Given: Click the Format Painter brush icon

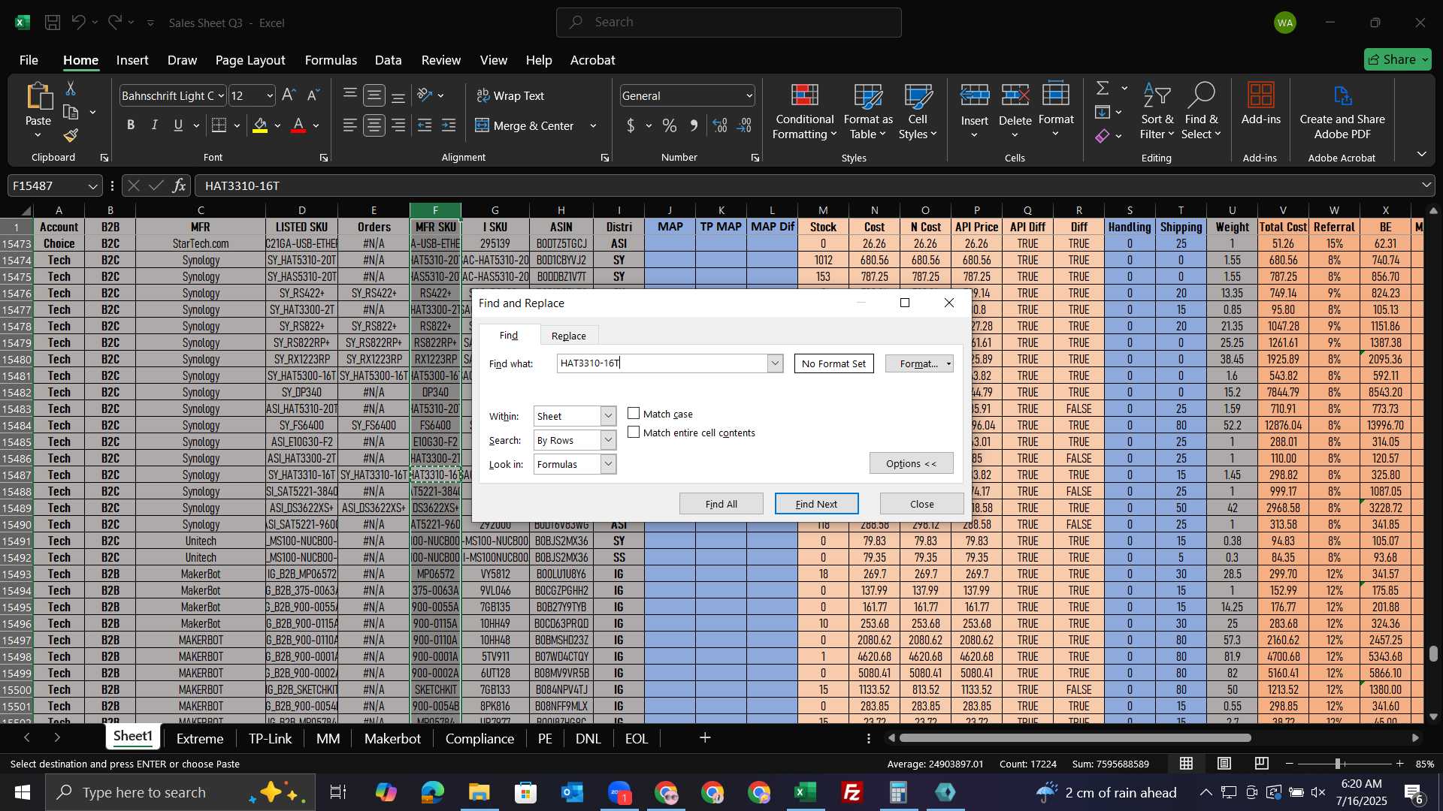Looking at the screenshot, I should point(71,136).
